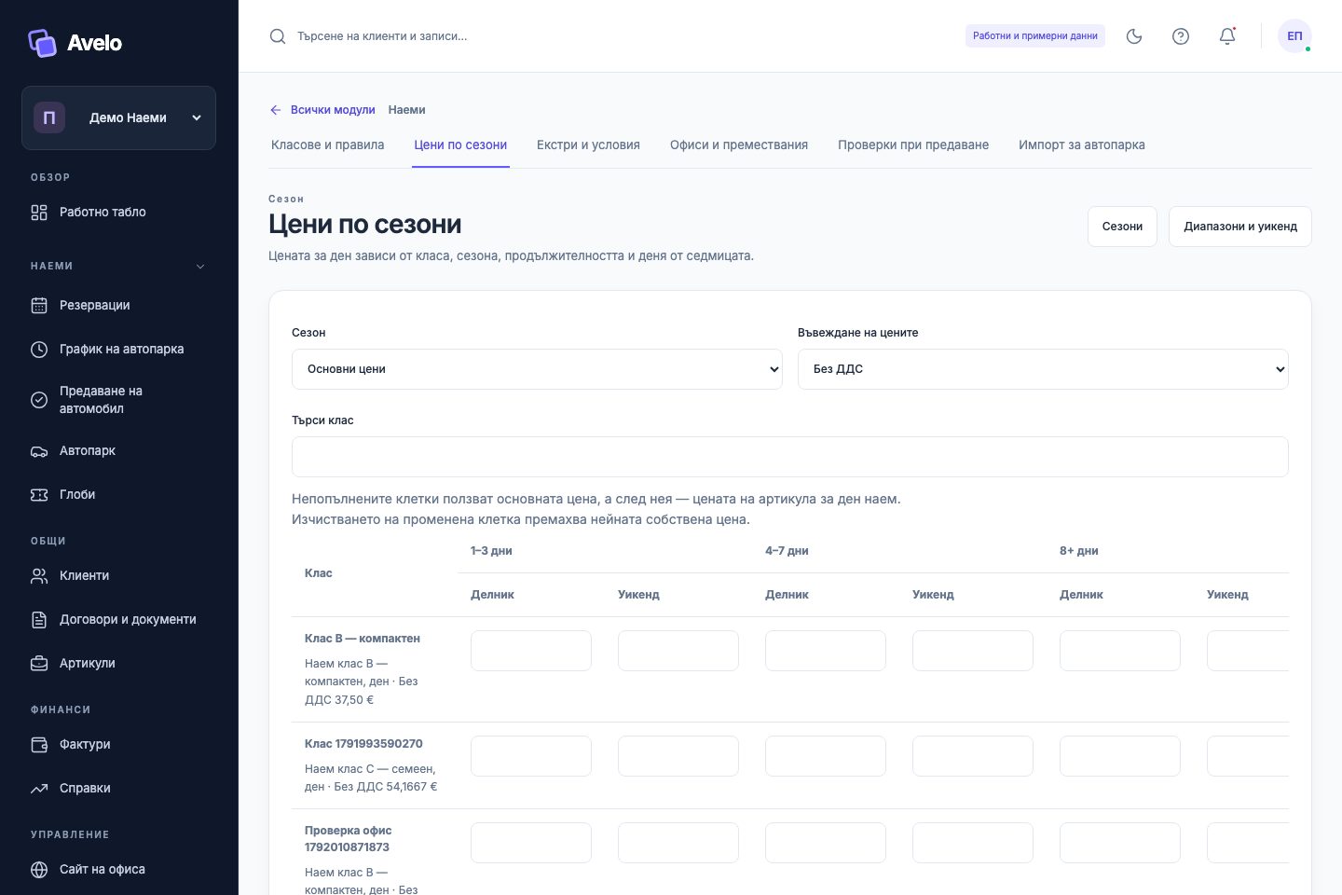Image resolution: width=1342 pixels, height=895 pixels.
Task: Toggle dark mode moon icon
Action: tap(1134, 36)
